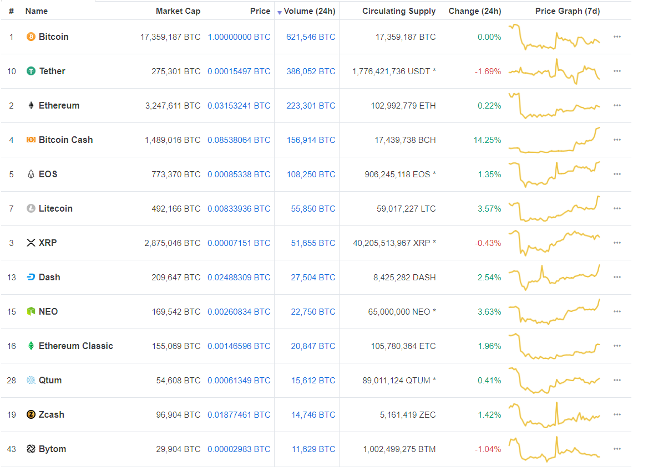
Task: Sort table by rank number column
Action: pyautogui.click(x=12, y=11)
